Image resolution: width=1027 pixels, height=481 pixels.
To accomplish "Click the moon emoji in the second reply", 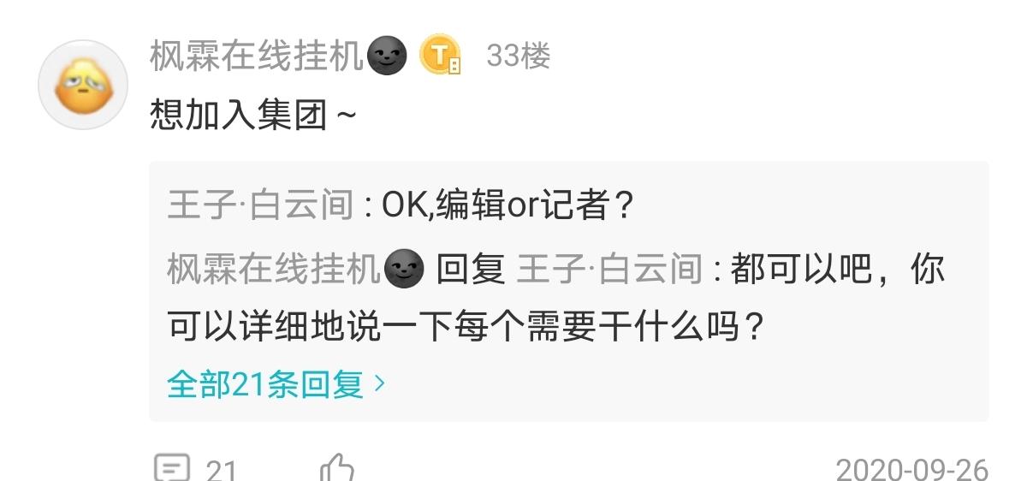I will [x=404, y=270].
